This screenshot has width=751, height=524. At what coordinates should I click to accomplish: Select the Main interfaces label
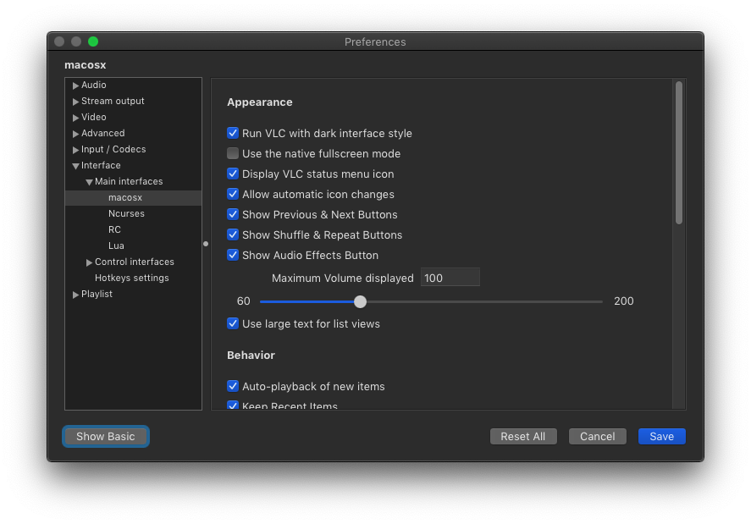pyautogui.click(x=129, y=181)
